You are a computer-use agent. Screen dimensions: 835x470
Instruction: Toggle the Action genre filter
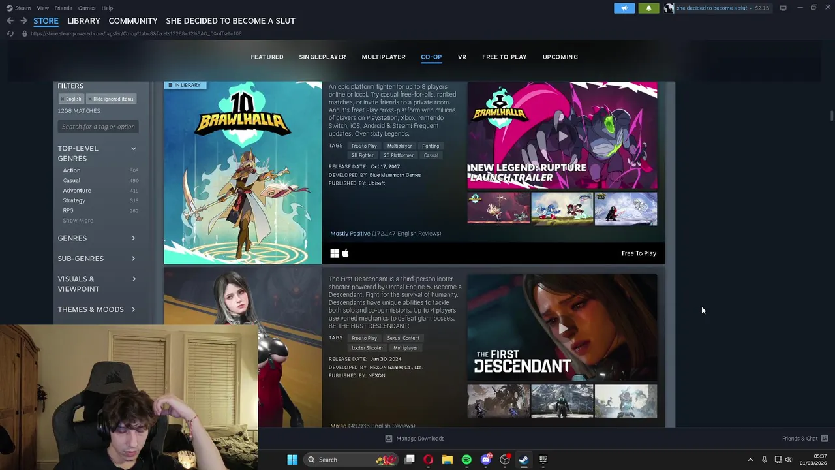(72, 170)
